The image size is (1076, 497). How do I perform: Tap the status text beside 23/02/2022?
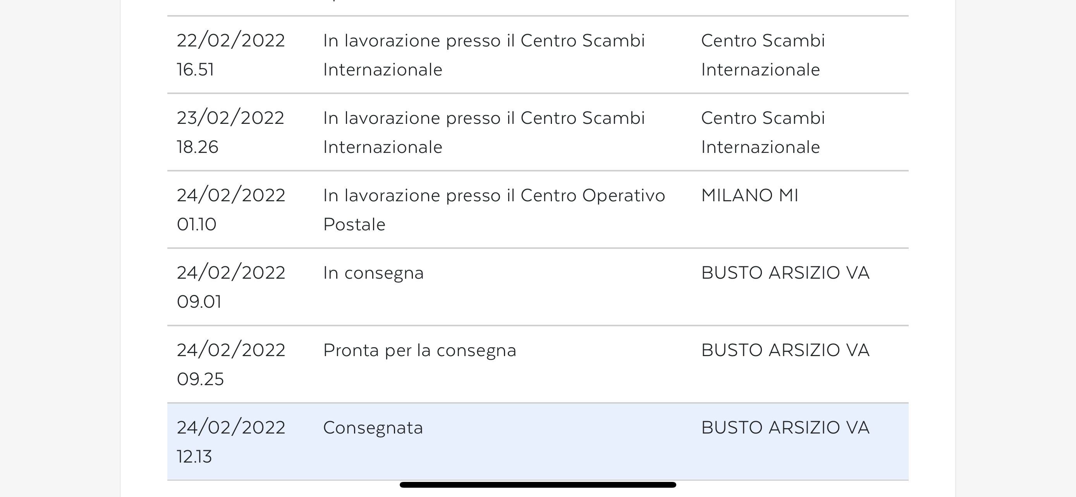[x=484, y=132]
